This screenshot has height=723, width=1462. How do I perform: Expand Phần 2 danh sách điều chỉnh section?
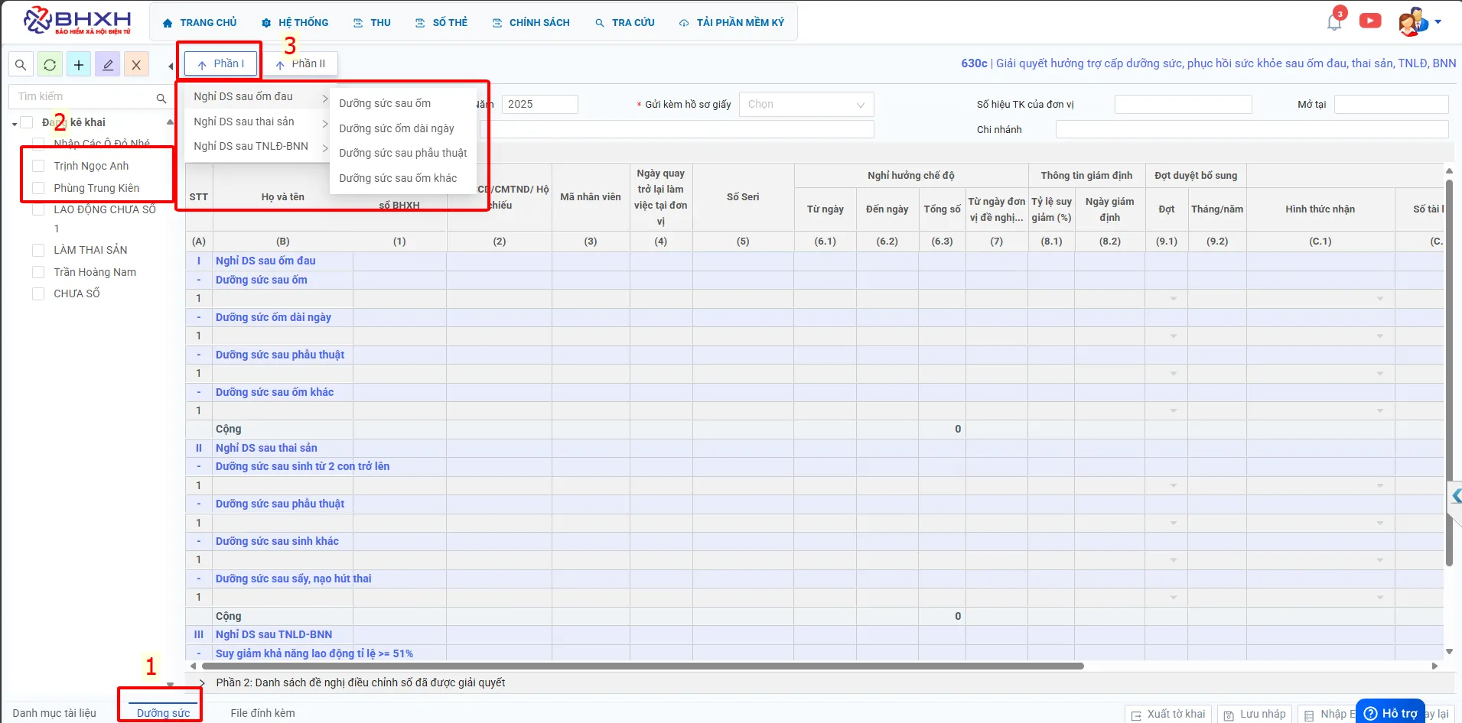(x=202, y=682)
